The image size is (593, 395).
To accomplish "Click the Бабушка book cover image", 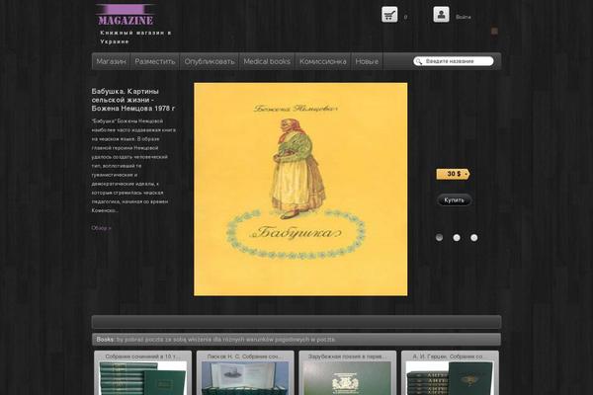I will pos(300,190).
